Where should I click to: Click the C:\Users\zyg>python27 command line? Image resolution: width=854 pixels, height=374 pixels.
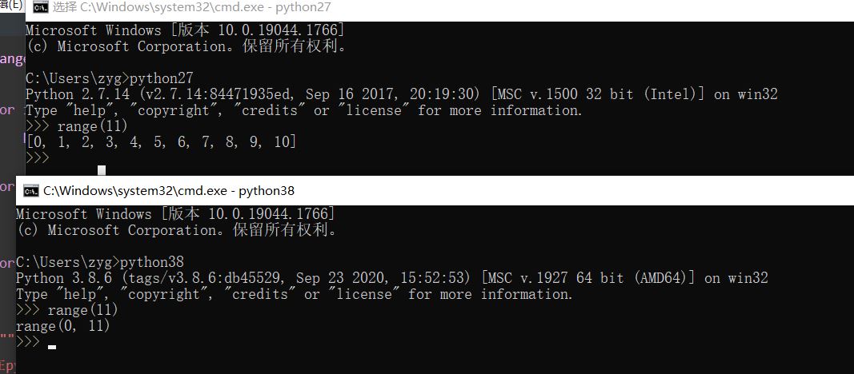(x=110, y=78)
